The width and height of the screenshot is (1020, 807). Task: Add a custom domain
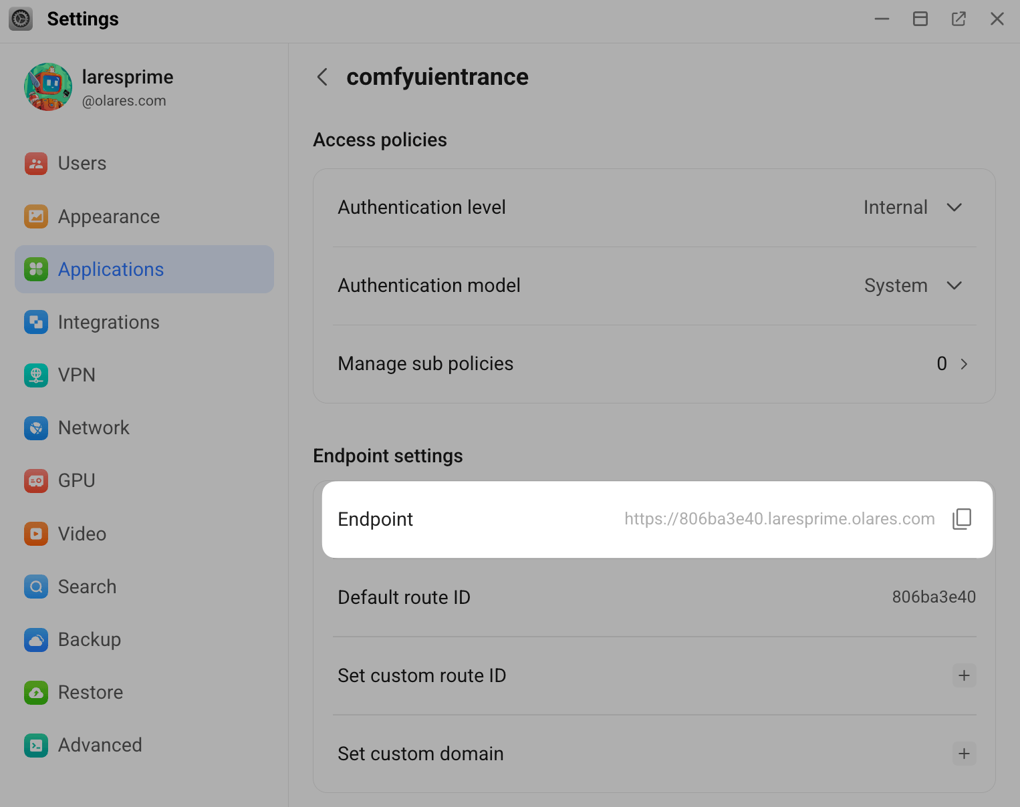click(964, 754)
